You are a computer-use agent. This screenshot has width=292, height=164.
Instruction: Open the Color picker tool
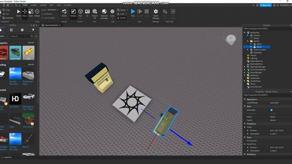click(112, 13)
